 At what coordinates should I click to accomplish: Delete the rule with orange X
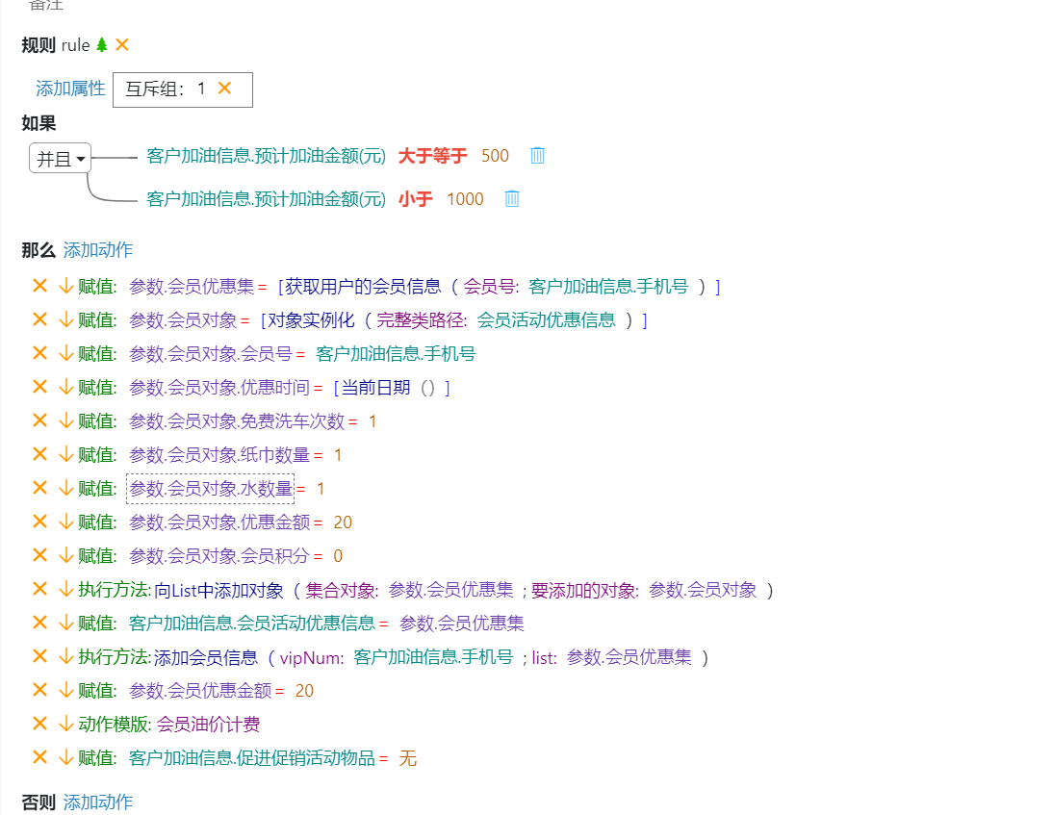122,45
